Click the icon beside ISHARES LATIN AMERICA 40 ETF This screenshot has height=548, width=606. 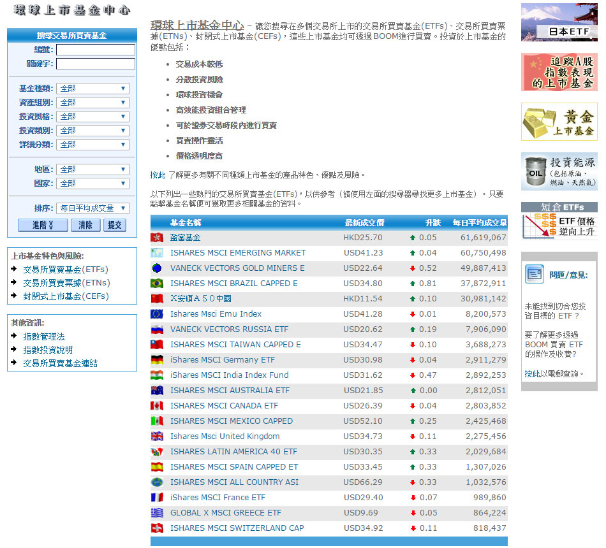[x=157, y=451]
